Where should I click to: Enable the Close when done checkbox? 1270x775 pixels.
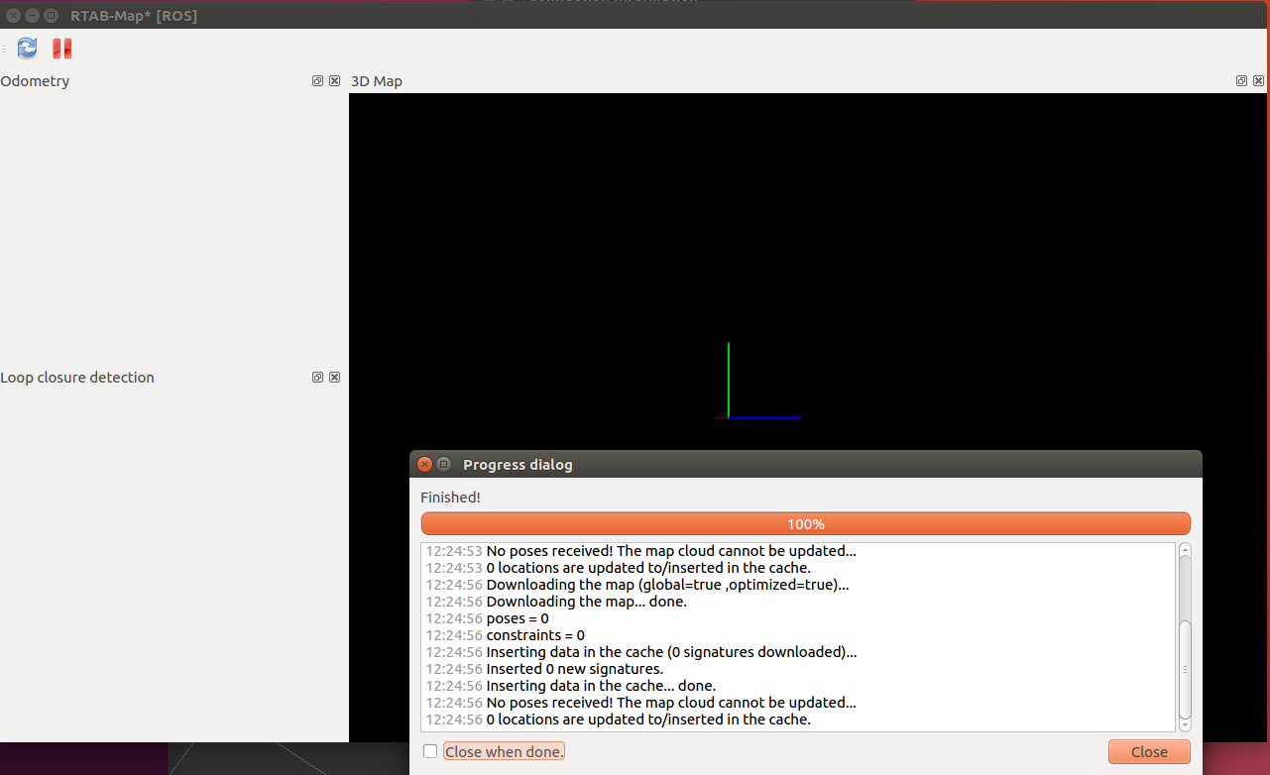tap(430, 751)
